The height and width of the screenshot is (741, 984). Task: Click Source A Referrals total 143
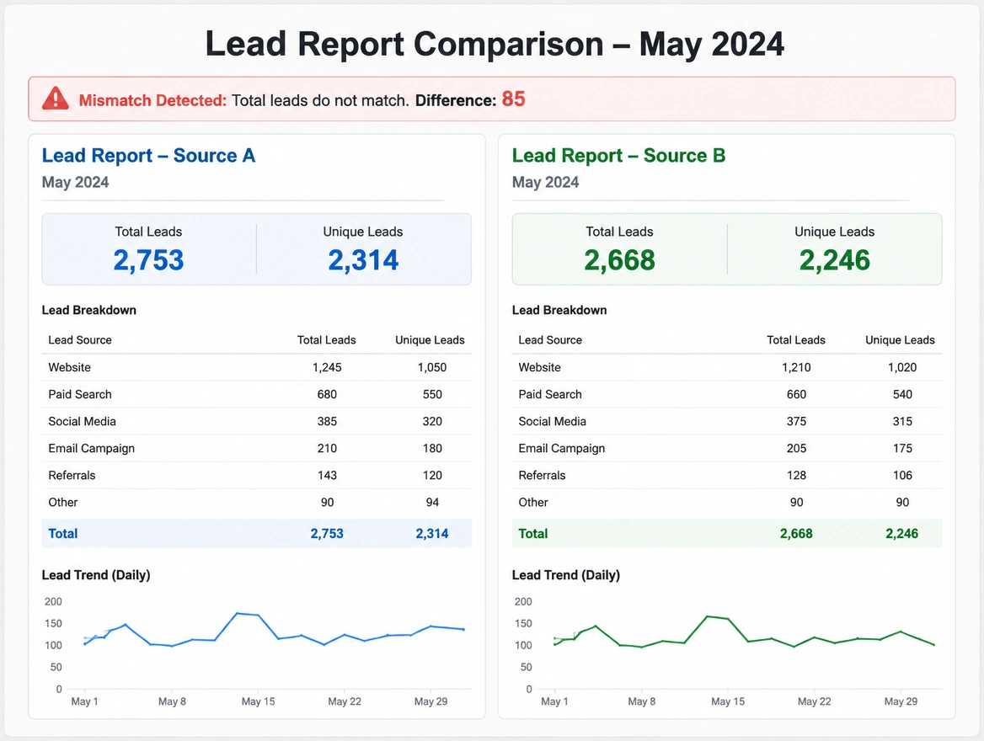tap(327, 475)
